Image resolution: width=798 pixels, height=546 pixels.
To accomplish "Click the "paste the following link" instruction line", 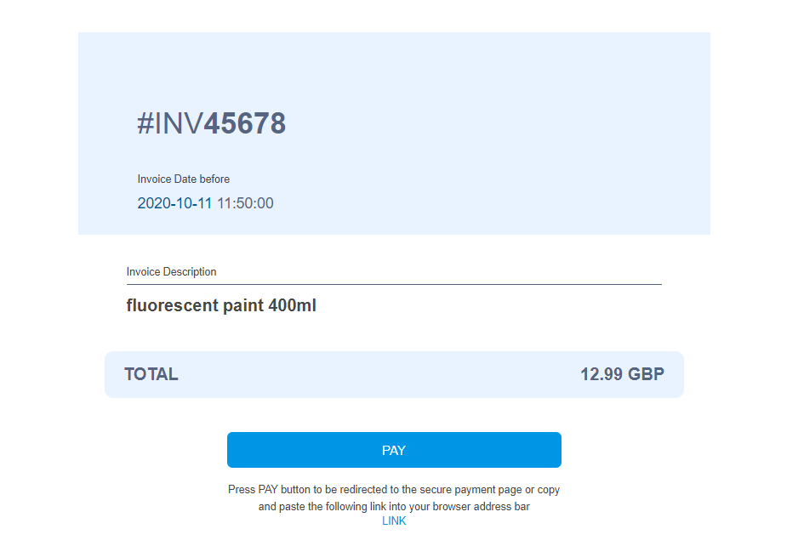I will click(x=394, y=507).
